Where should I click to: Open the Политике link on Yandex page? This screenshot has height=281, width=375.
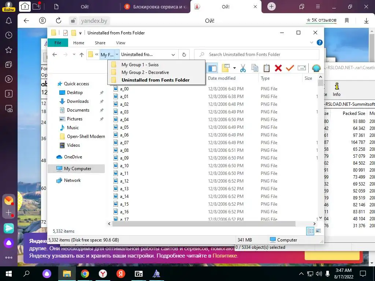[x=224, y=256]
